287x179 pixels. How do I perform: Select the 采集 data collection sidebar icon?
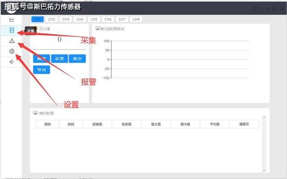point(12,30)
